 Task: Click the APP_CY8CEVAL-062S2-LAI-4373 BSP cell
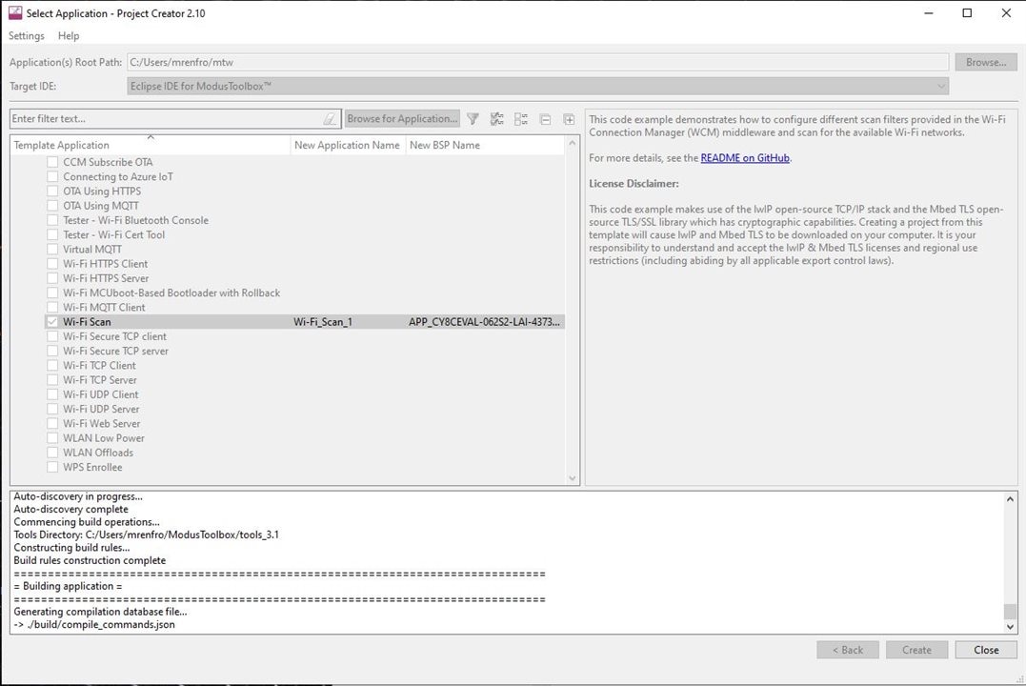pyautogui.click(x=484, y=321)
